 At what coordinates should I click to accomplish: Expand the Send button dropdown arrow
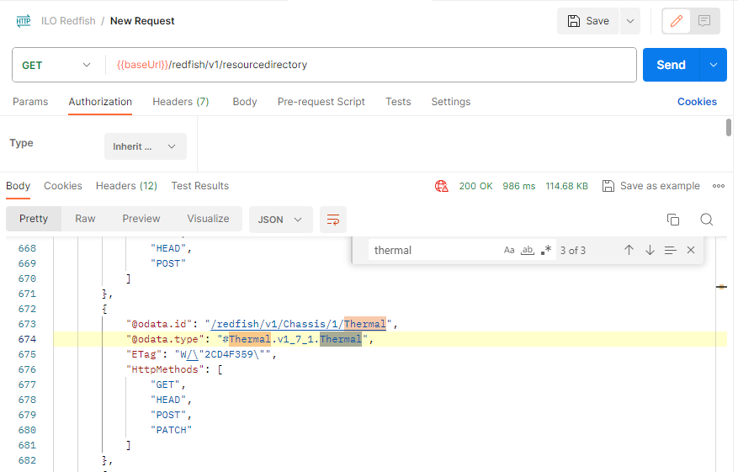point(714,65)
